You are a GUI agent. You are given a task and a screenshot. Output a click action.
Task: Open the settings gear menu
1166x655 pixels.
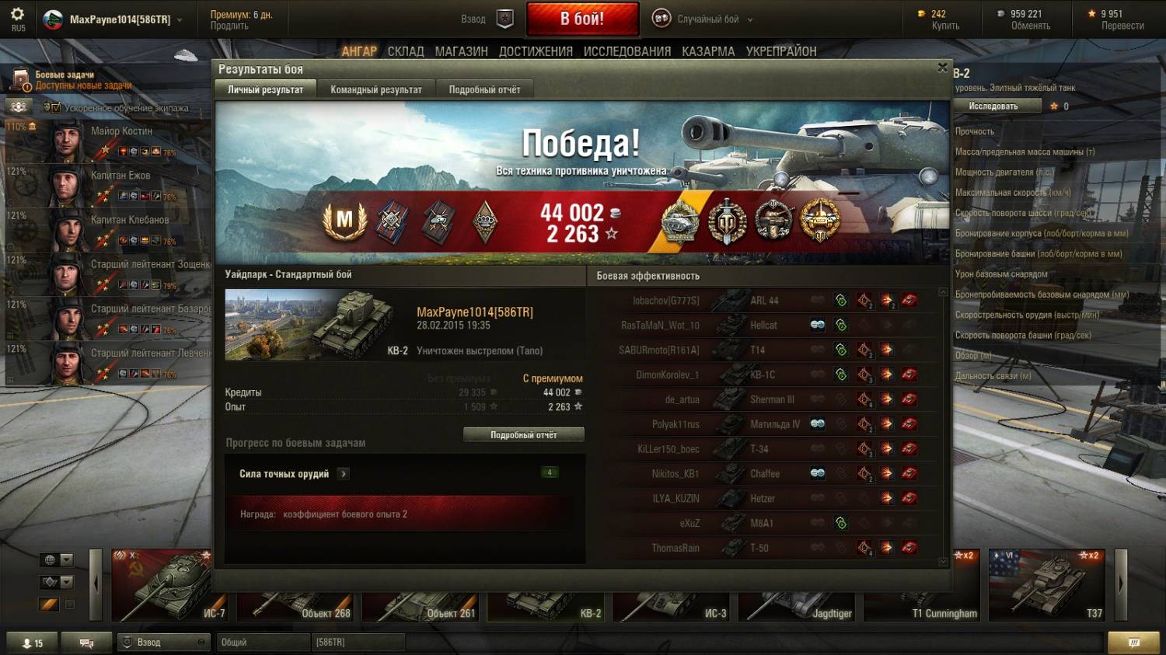click(x=17, y=14)
